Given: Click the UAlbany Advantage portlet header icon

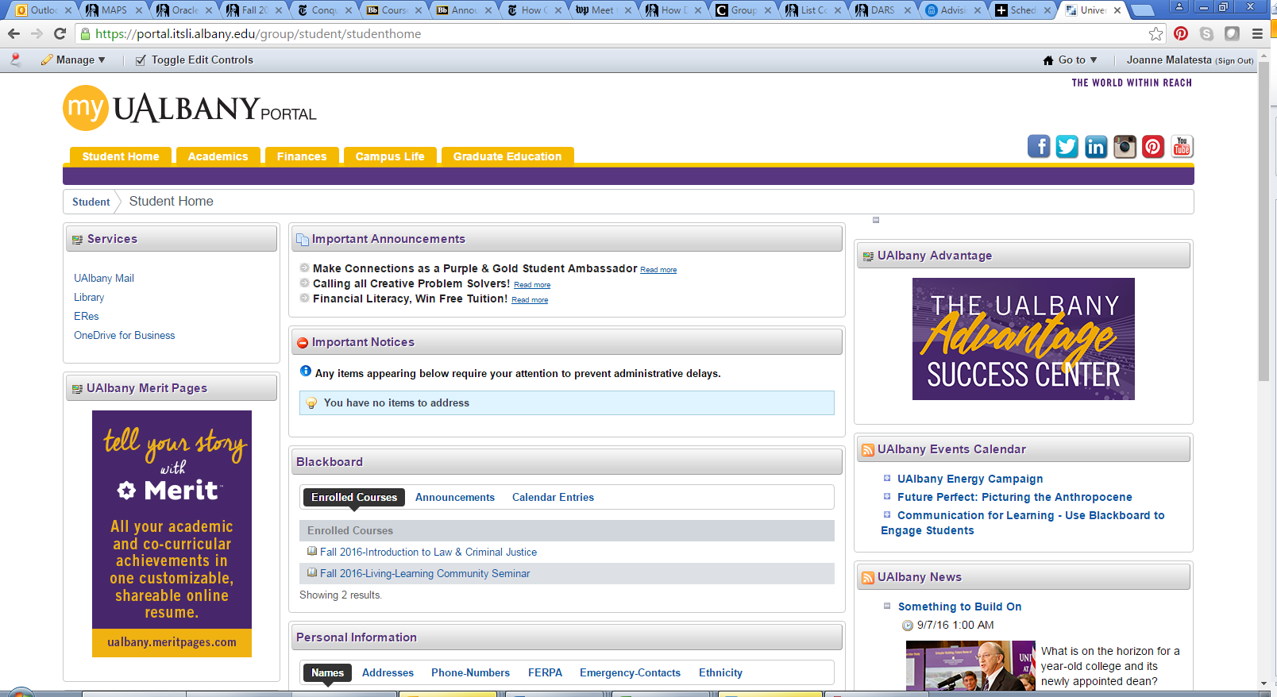Looking at the screenshot, I should (868, 256).
